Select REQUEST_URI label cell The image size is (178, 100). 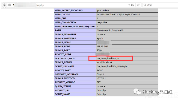coord(75,90)
